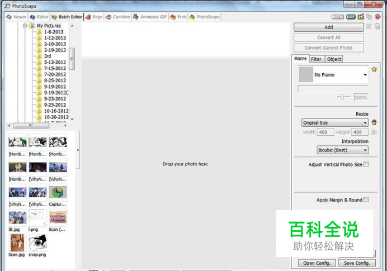Enable Adjust Vertical Photo Size checkbox
Image resolution: width=387 pixels, height=271 pixels.
pyautogui.click(x=366, y=164)
